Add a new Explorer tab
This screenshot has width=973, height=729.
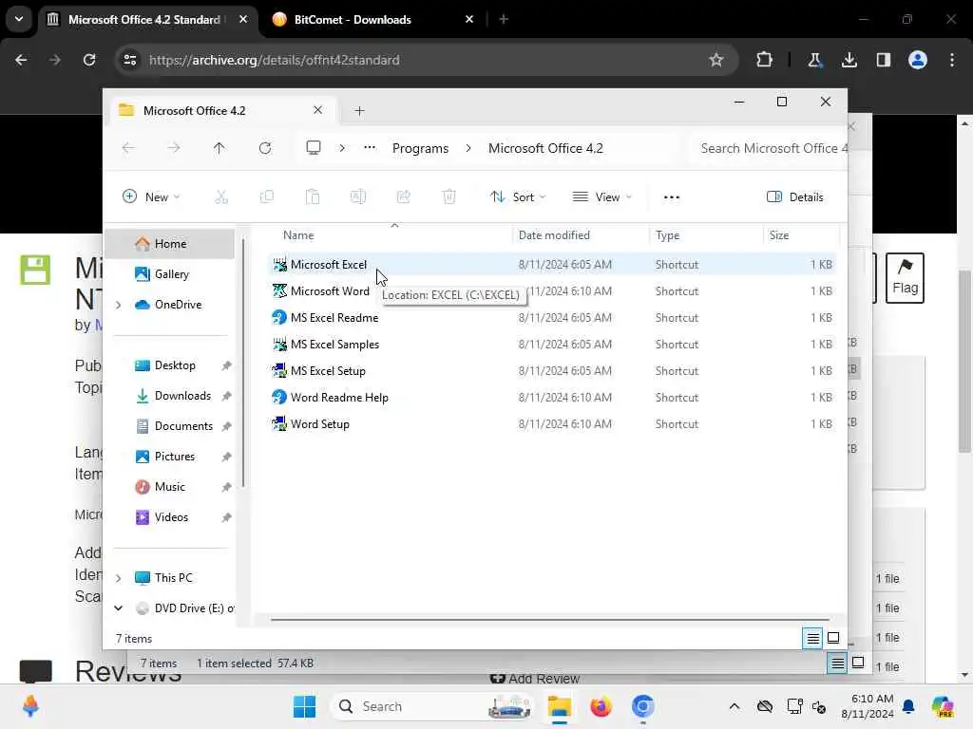point(359,110)
